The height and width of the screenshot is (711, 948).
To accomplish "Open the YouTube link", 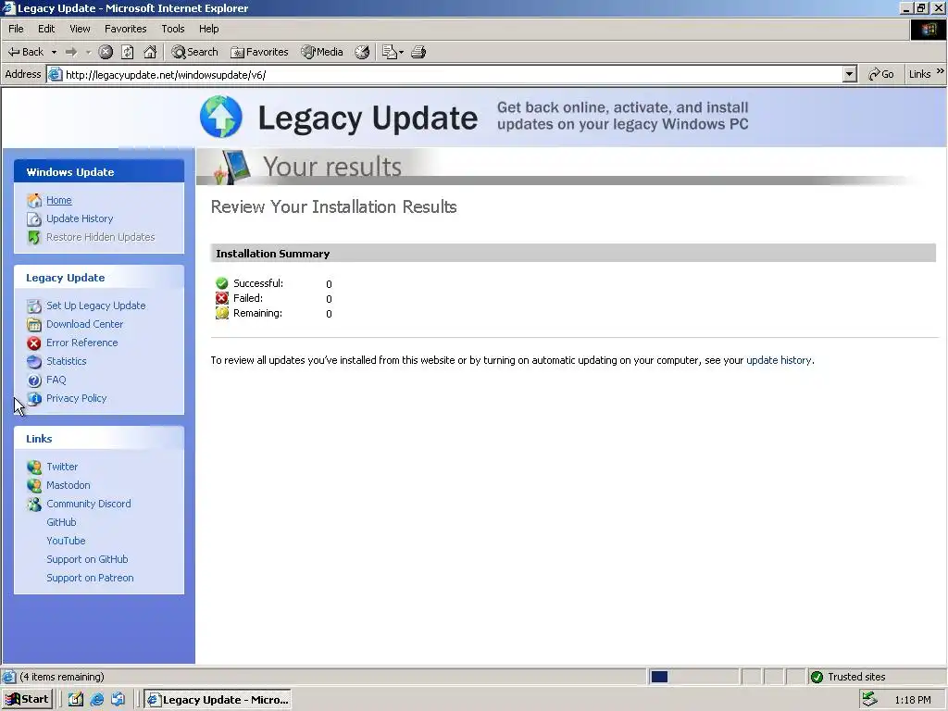I will [x=66, y=541].
